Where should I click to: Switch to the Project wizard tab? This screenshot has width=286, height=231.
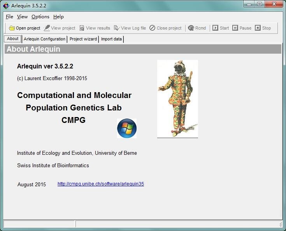(x=83, y=39)
